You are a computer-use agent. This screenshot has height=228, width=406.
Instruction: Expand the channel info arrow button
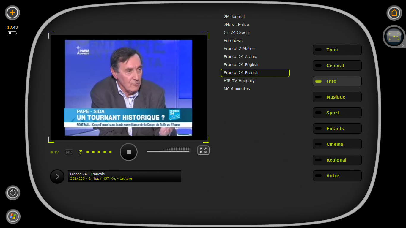(57, 176)
